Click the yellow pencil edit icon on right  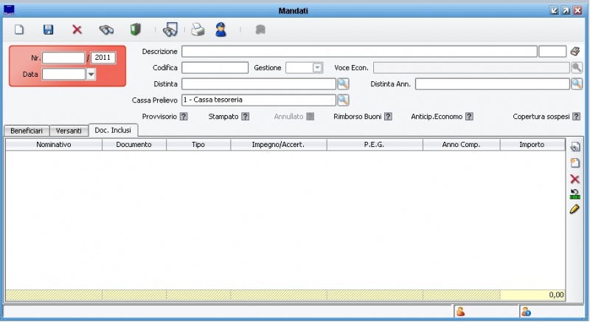[575, 210]
